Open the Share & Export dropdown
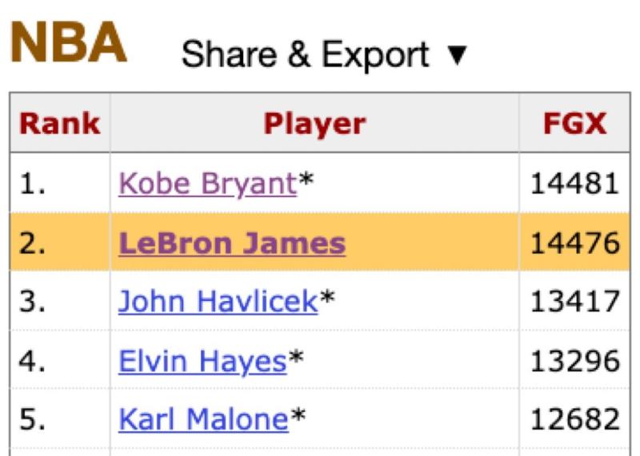The height and width of the screenshot is (456, 640). point(324,54)
